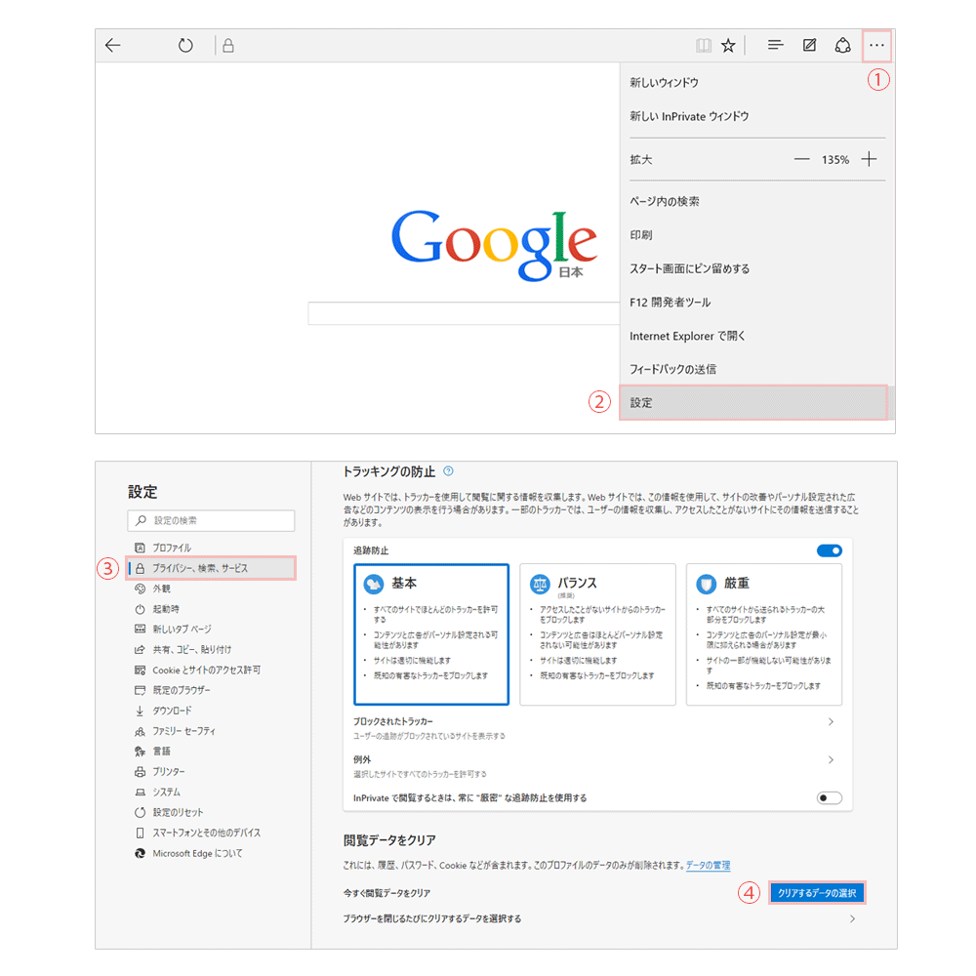Click the クリアするデータの選択 button
The image size is (976, 976).
coord(817,893)
